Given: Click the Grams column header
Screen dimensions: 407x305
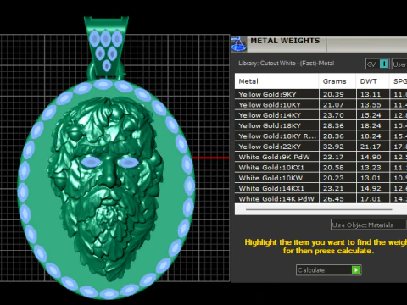Looking at the screenshot, I should (337, 81).
